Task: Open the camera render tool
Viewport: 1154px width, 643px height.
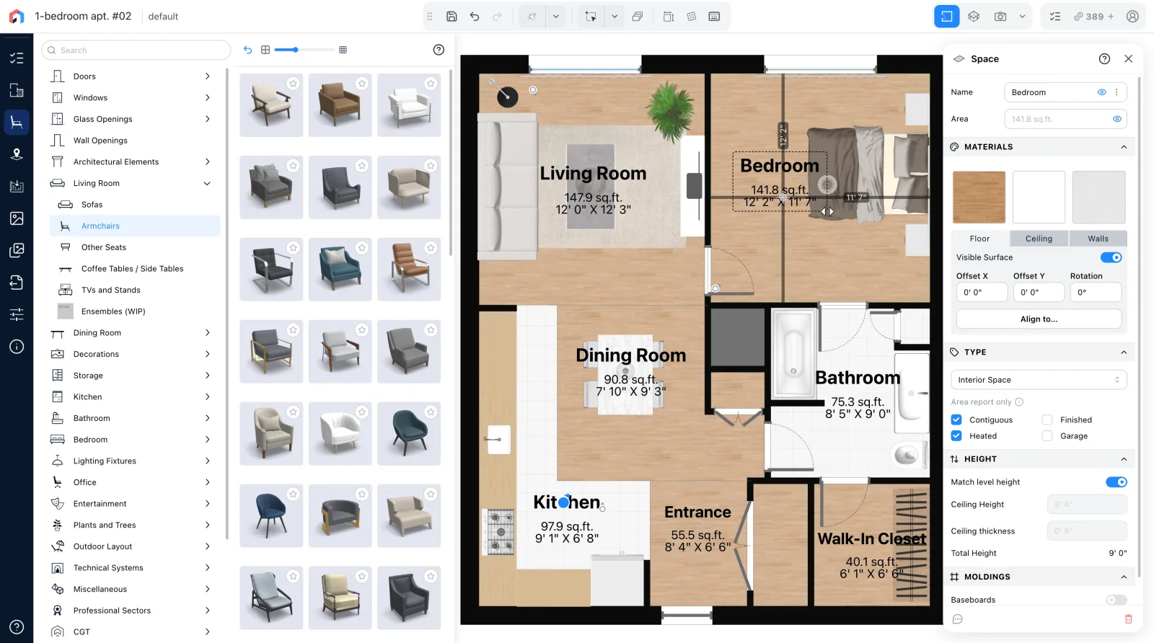Action: [x=1000, y=17]
